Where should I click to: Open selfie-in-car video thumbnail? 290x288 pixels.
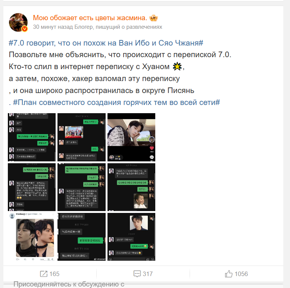coord(131,137)
